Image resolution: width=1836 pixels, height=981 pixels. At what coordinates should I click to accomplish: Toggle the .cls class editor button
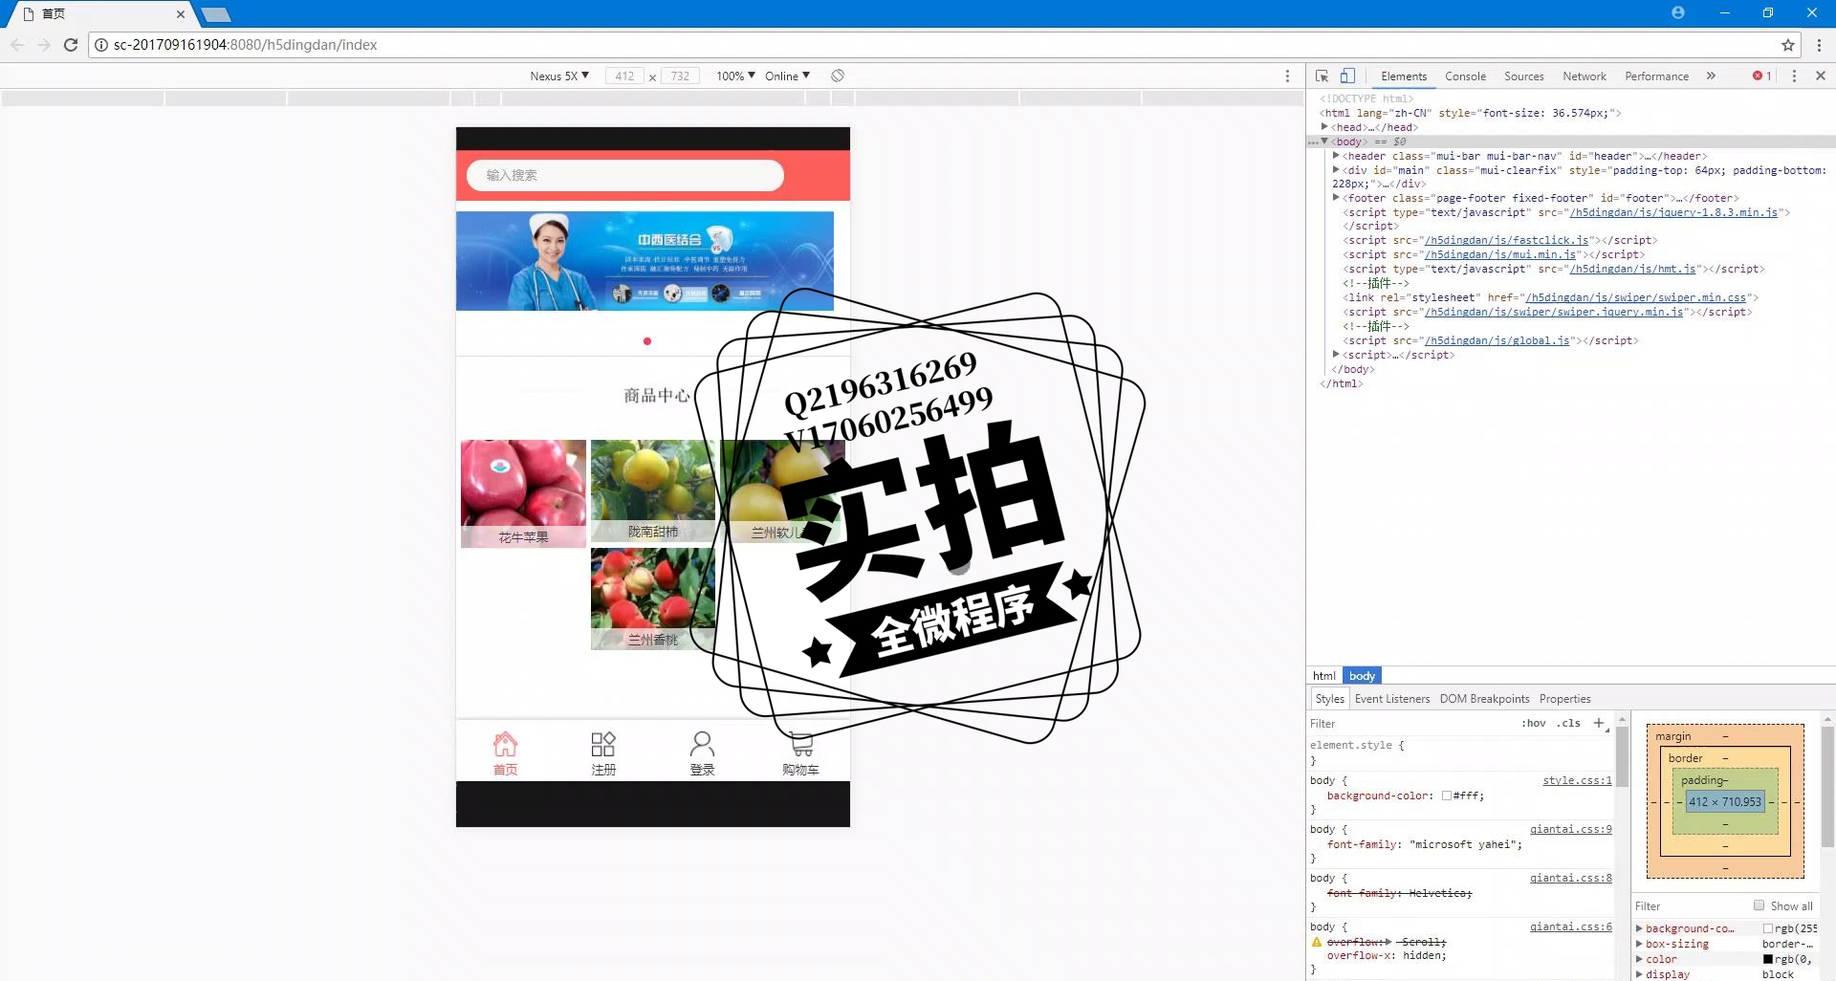(1568, 723)
